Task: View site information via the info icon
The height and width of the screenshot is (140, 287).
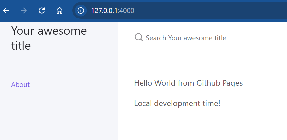Action: coord(81,11)
